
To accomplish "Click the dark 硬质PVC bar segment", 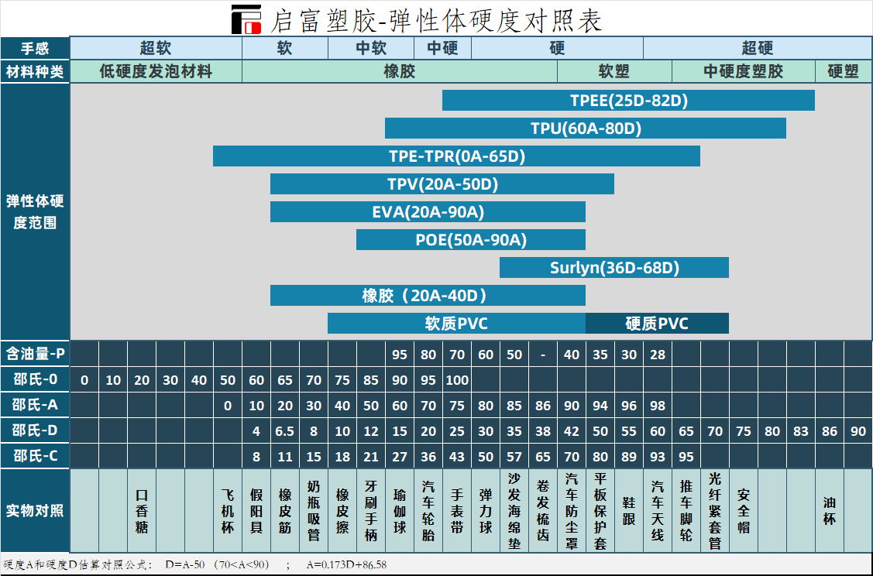I will [x=657, y=324].
